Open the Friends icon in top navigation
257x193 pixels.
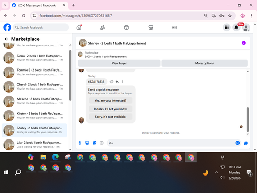pos(102,27)
